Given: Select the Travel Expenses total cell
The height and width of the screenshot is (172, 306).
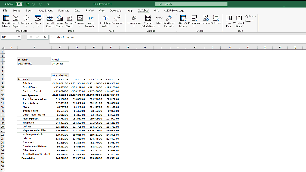Looking at the screenshot, I should (30, 119).
